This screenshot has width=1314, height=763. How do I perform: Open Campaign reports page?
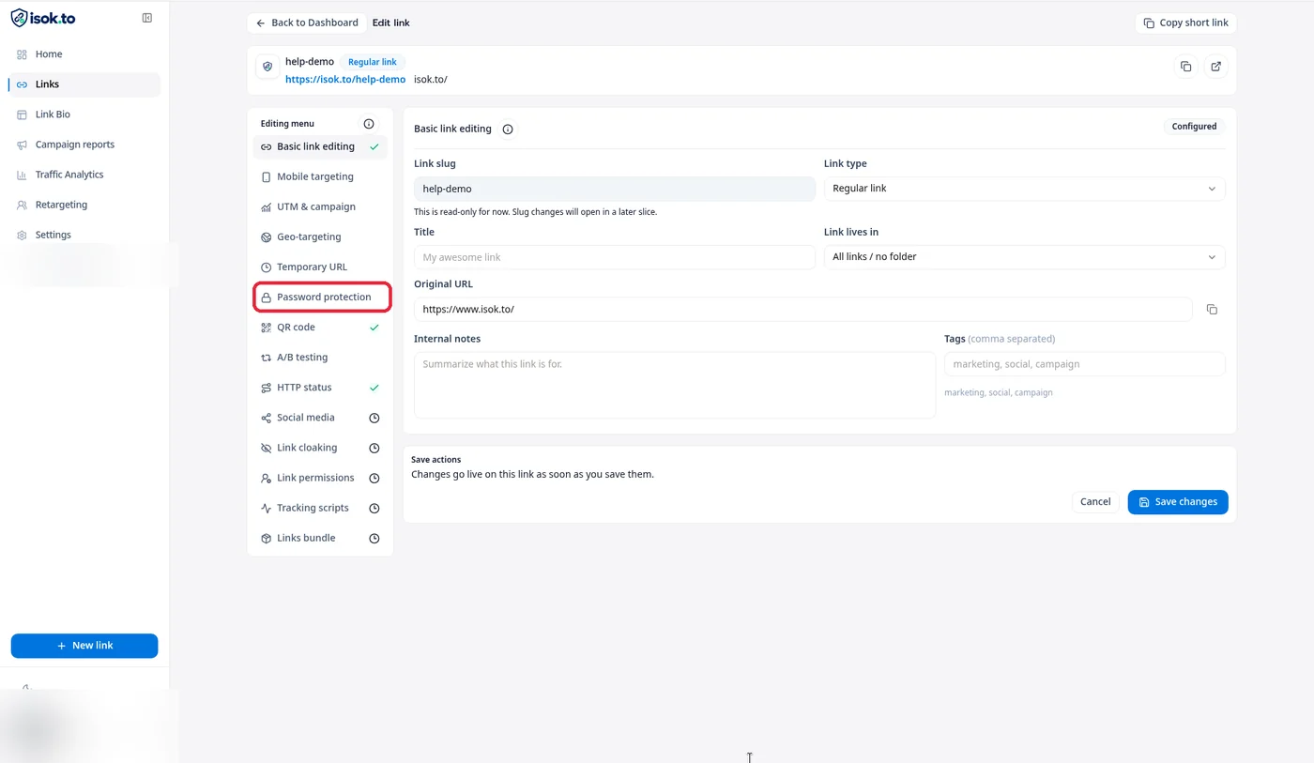(x=84, y=145)
